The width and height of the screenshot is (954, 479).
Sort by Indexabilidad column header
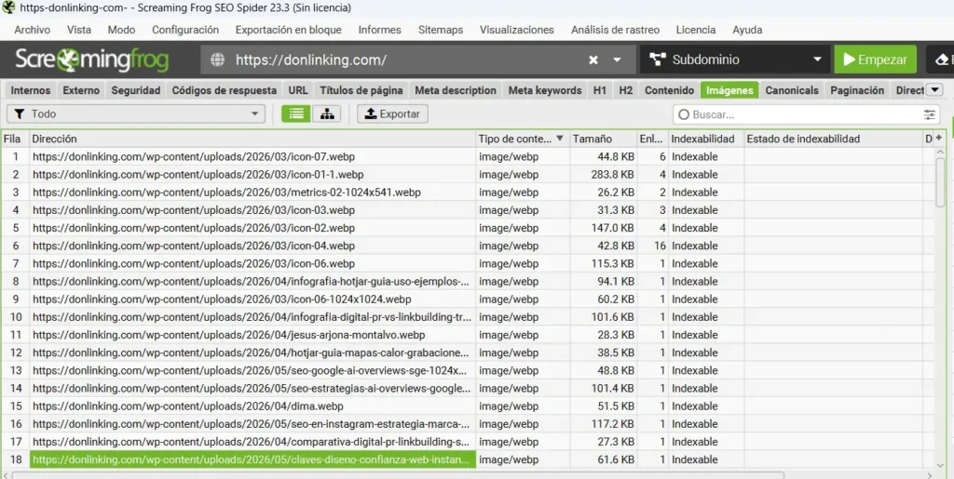coord(706,139)
